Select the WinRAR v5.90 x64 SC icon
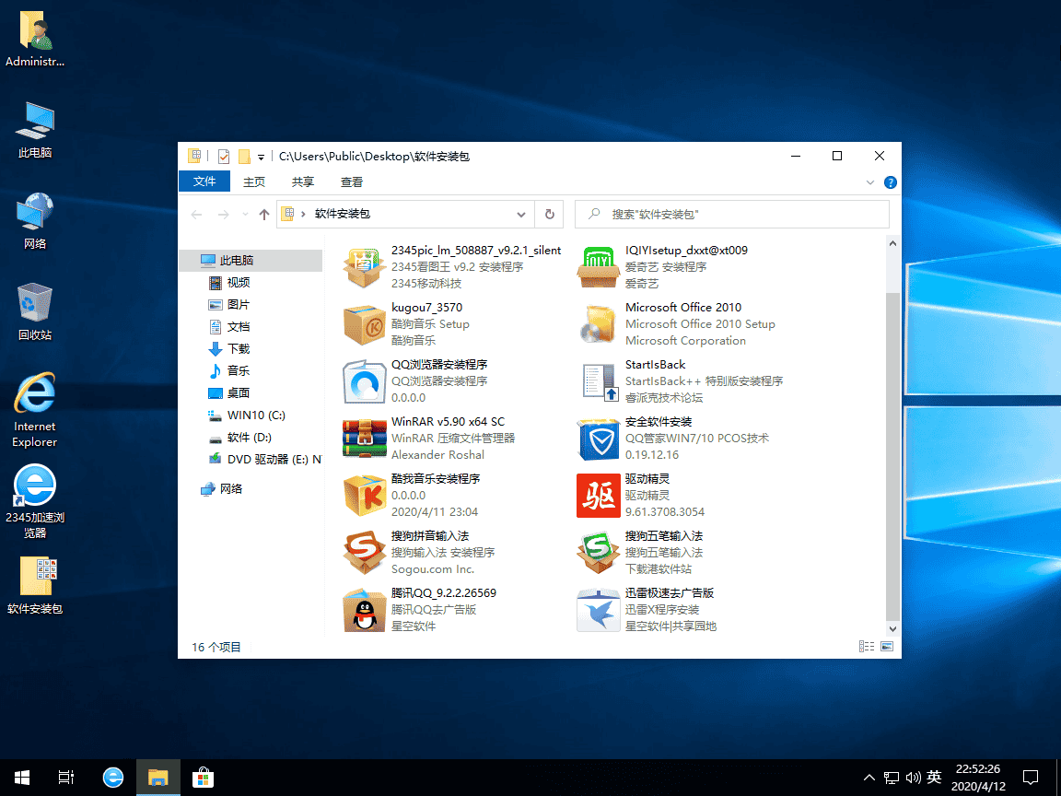Image resolution: width=1061 pixels, height=796 pixels. pyautogui.click(x=364, y=438)
